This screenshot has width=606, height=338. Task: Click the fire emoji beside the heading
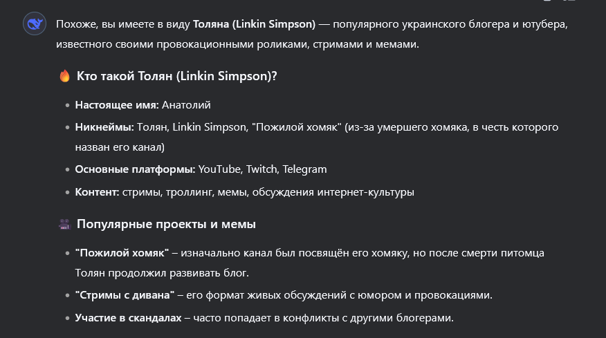tap(64, 76)
